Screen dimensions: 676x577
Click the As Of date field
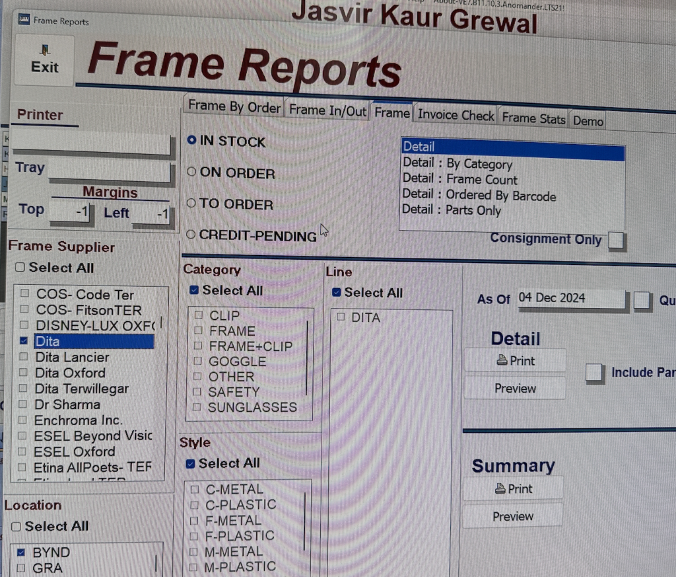(x=572, y=298)
